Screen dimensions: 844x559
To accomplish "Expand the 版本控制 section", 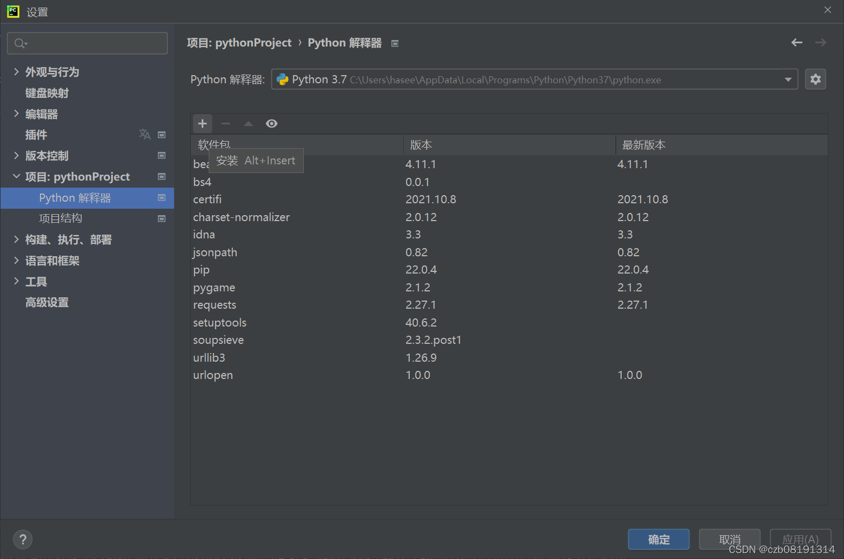I will 16,156.
